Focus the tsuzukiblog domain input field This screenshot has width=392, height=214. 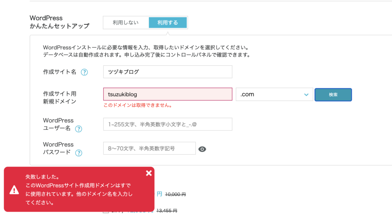(168, 94)
